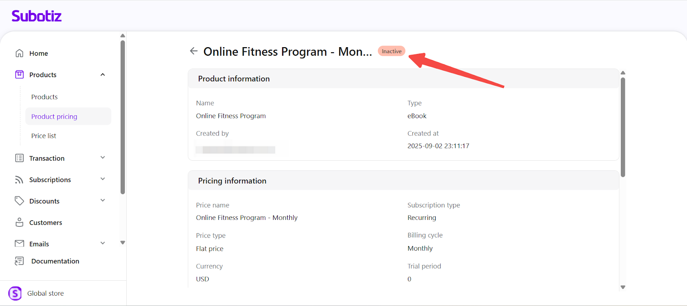Click the Emails envelope icon
Image resolution: width=687 pixels, height=306 pixels.
click(x=19, y=243)
